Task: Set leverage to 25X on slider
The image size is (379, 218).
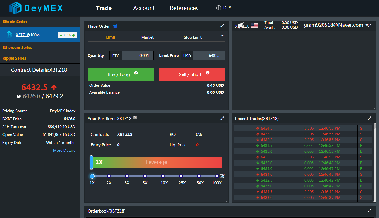Action: (181, 176)
